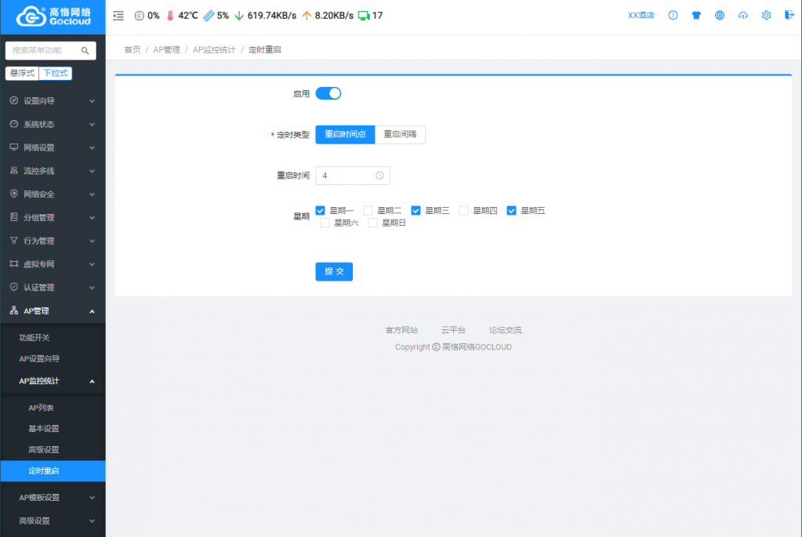Click the cloud upload icon
The height and width of the screenshot is (537, 802).
743,16
